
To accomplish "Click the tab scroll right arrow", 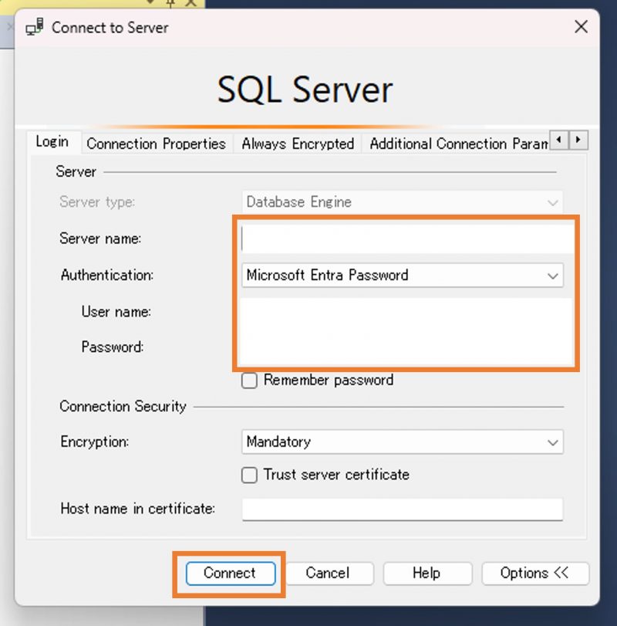I will click(578, 140).
